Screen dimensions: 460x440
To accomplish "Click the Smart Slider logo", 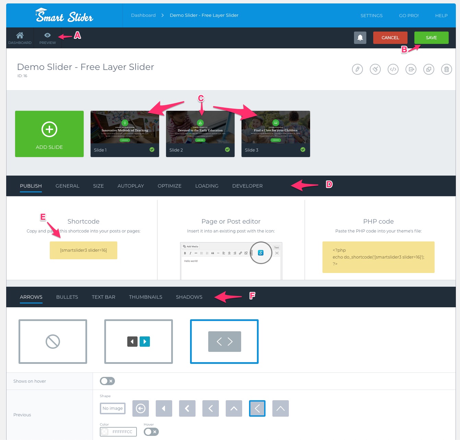I will click(64, 15).
